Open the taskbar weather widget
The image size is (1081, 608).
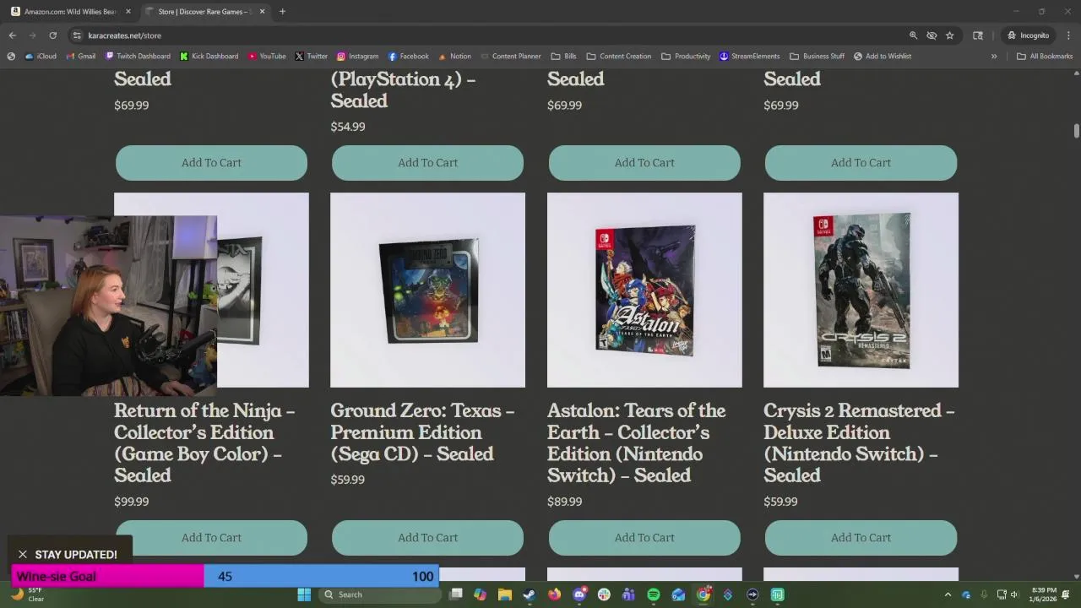(28, 594)
